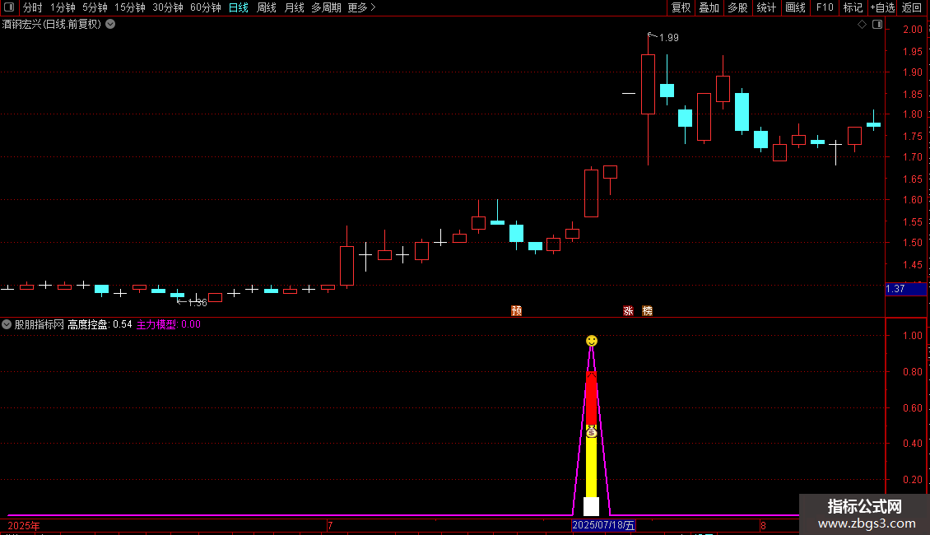Click the diamond icon atop chart

coord(862,25)
